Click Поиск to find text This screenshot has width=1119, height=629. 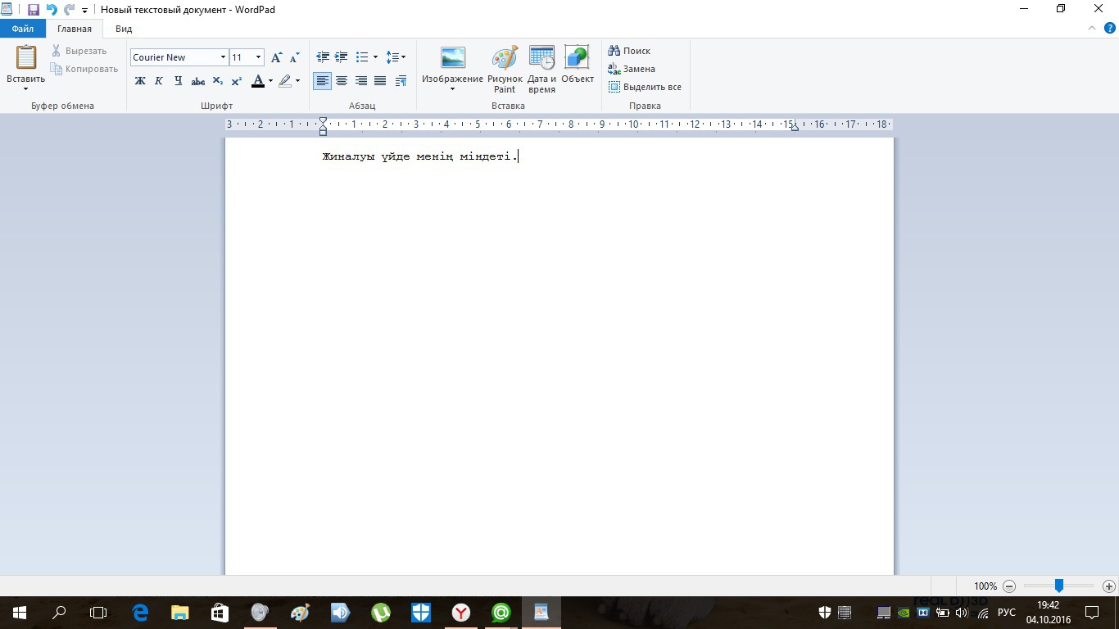[x=629, y=51]
